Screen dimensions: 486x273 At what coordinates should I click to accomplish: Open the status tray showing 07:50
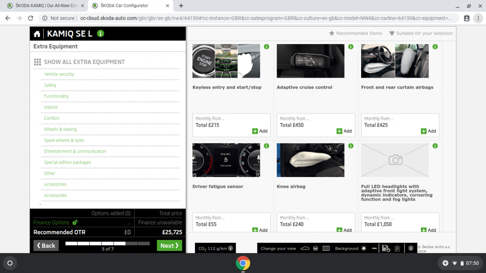(460, 263)
